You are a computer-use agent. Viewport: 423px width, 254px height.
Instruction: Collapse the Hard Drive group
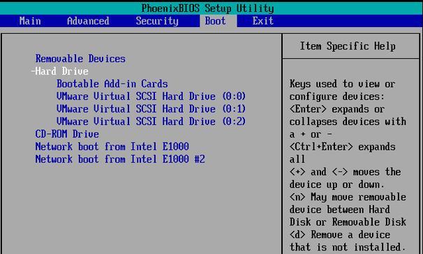pos(62,71)
